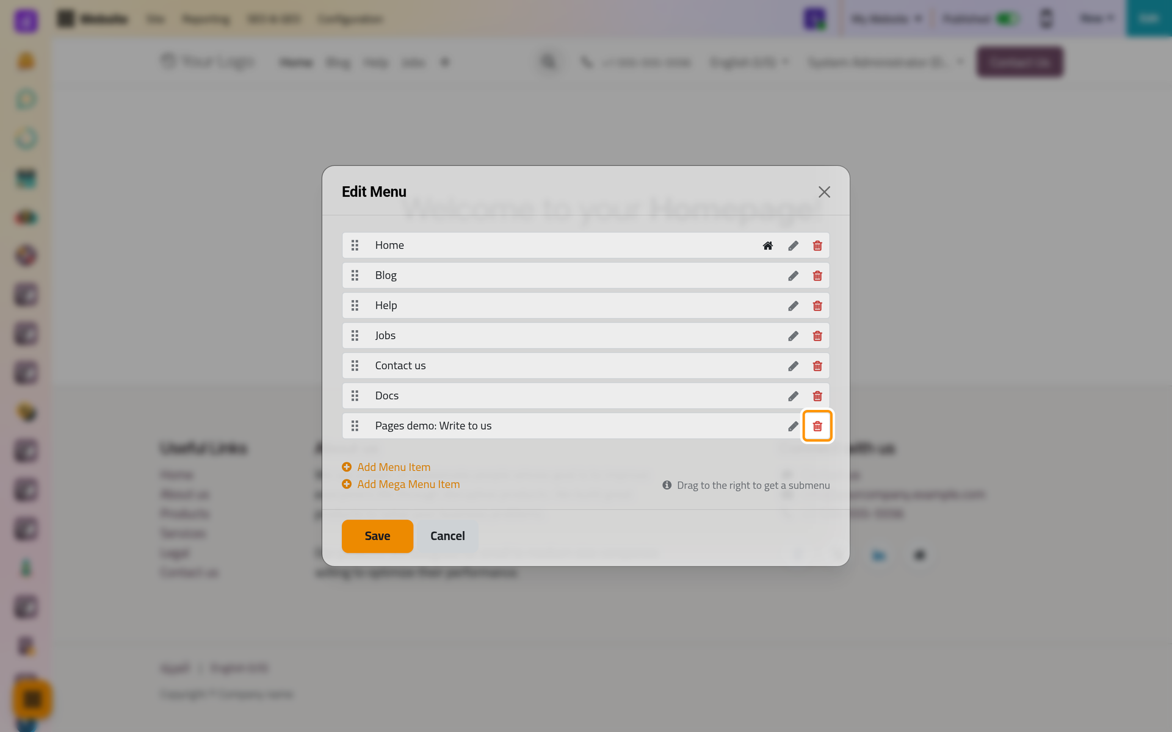Edit the Pages demo: Write to us item
The image size is (1172, 732).
point(793,426)
